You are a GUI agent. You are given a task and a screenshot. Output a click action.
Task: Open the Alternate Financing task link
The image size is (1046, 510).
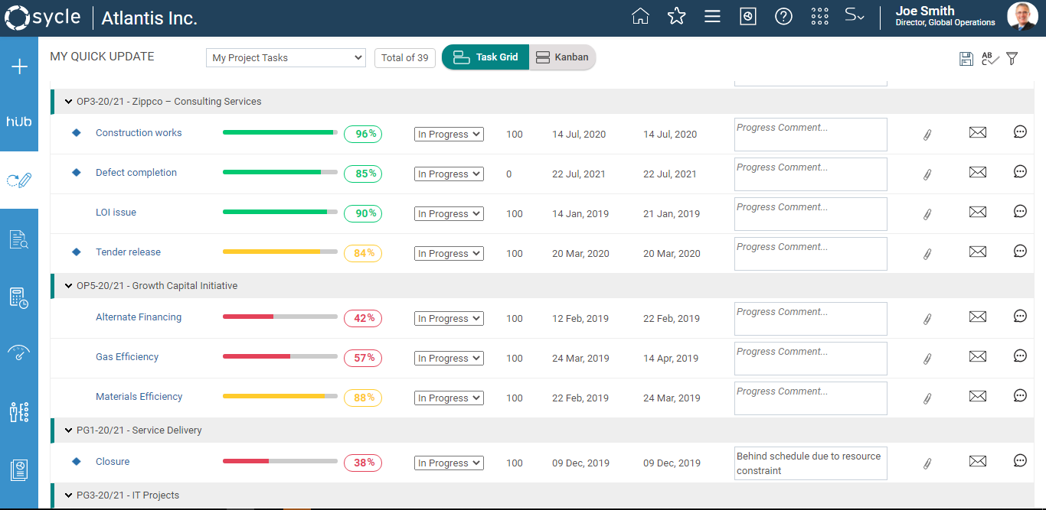coord(139,317)
